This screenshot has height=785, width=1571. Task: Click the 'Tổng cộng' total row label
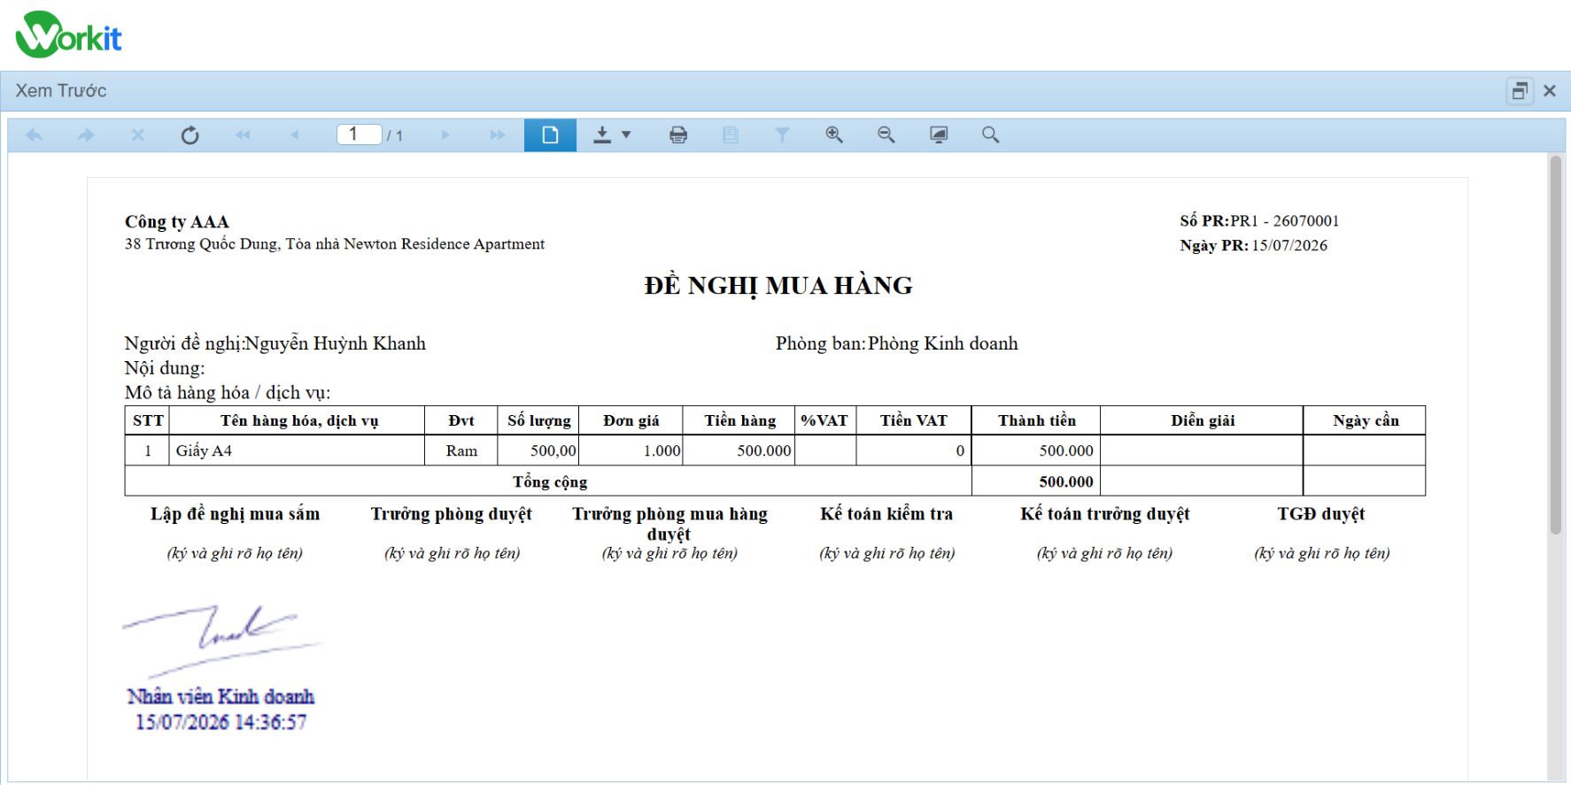coord(550,481)
